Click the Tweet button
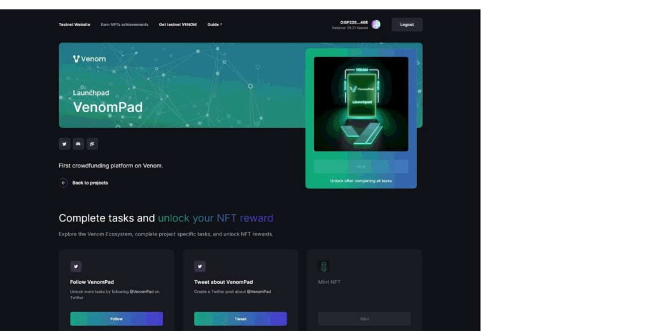 click(x=240, y=319)
